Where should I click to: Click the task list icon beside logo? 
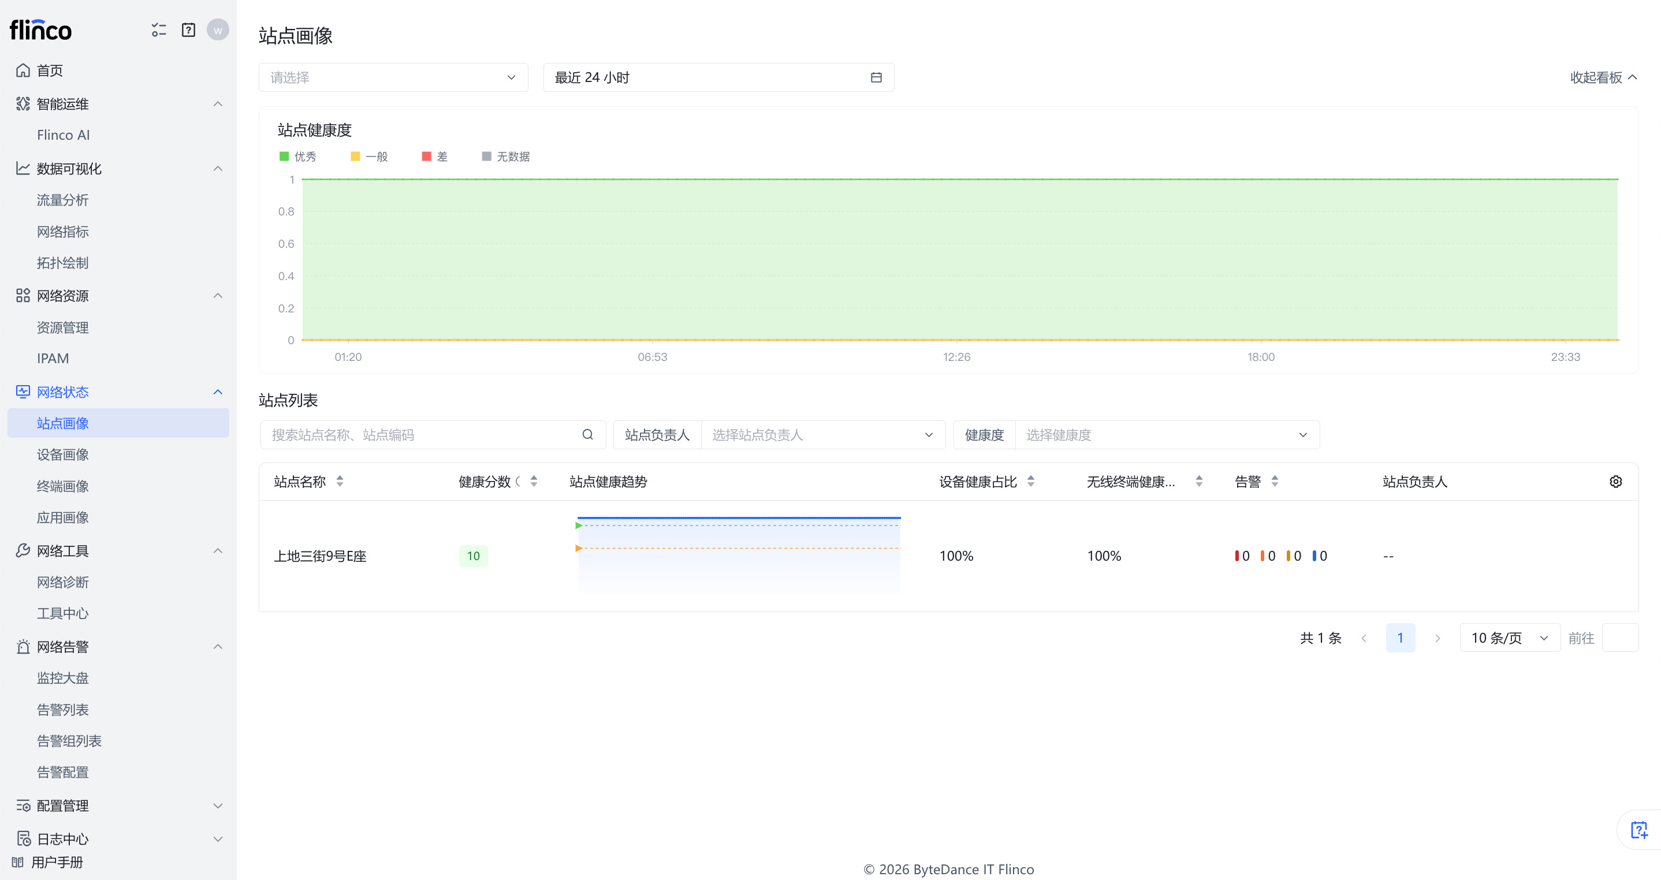pyautogui.click(x=159, y=29)
